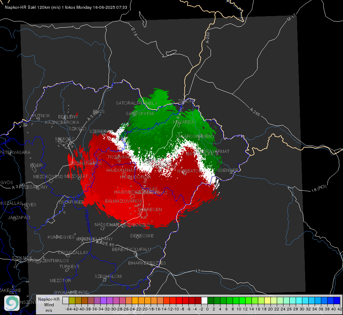Click the GYOMAENDRŐD city label

click(71, 292)
